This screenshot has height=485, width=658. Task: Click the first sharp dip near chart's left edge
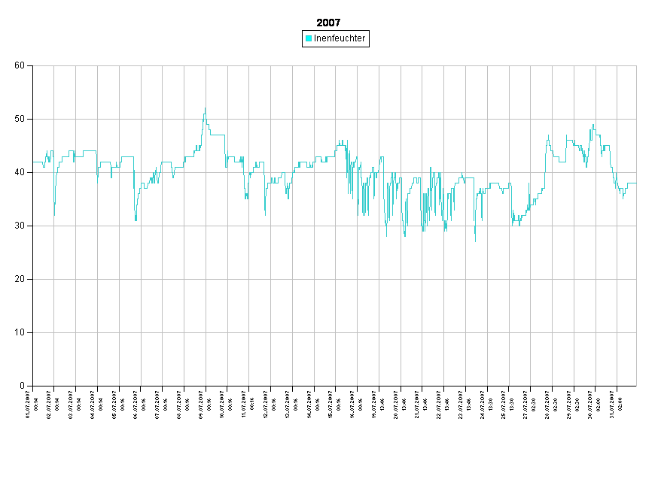(x=54, y=215)
